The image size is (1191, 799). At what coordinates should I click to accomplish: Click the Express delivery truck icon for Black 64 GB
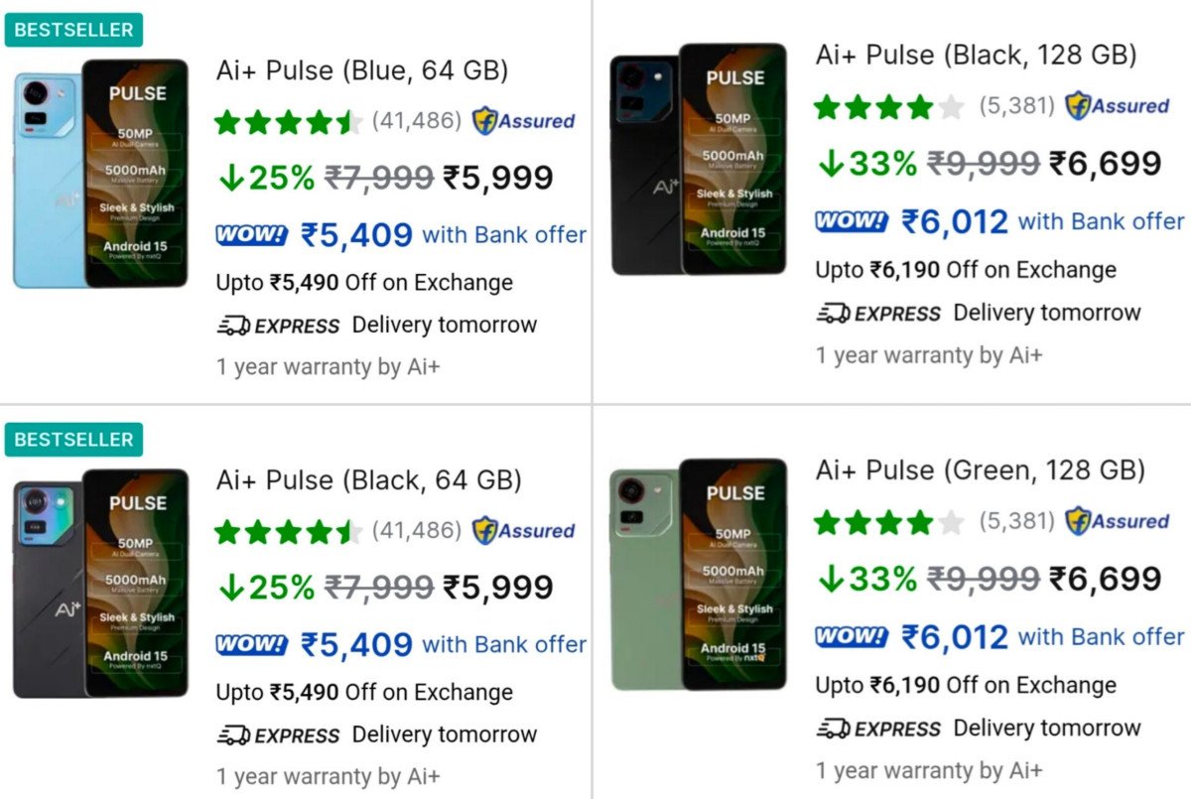pyautogui.click(x=233, y=735)
